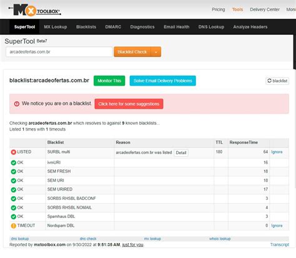Click the green OK icon for ivmURI
The width and height of the screenshot is (296, 258).
point(14,162)
